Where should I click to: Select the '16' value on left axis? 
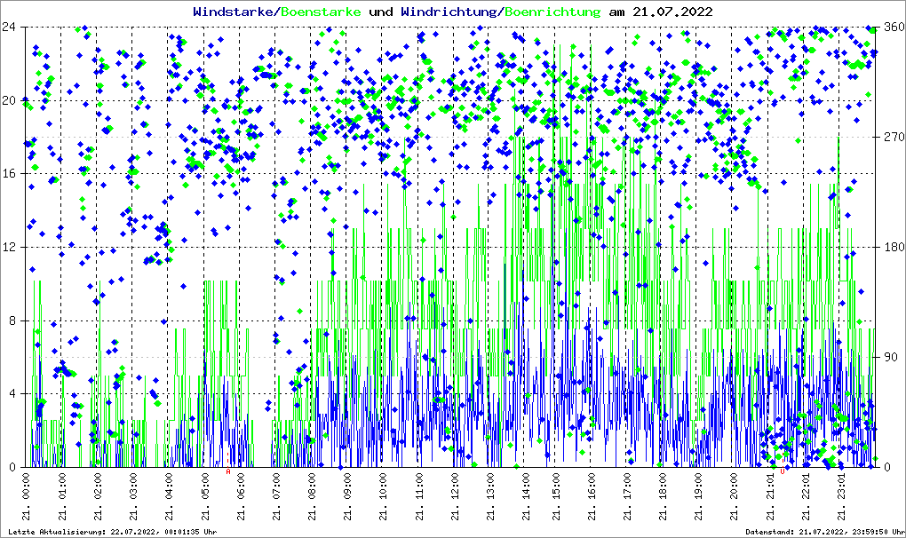click(11, 173)
